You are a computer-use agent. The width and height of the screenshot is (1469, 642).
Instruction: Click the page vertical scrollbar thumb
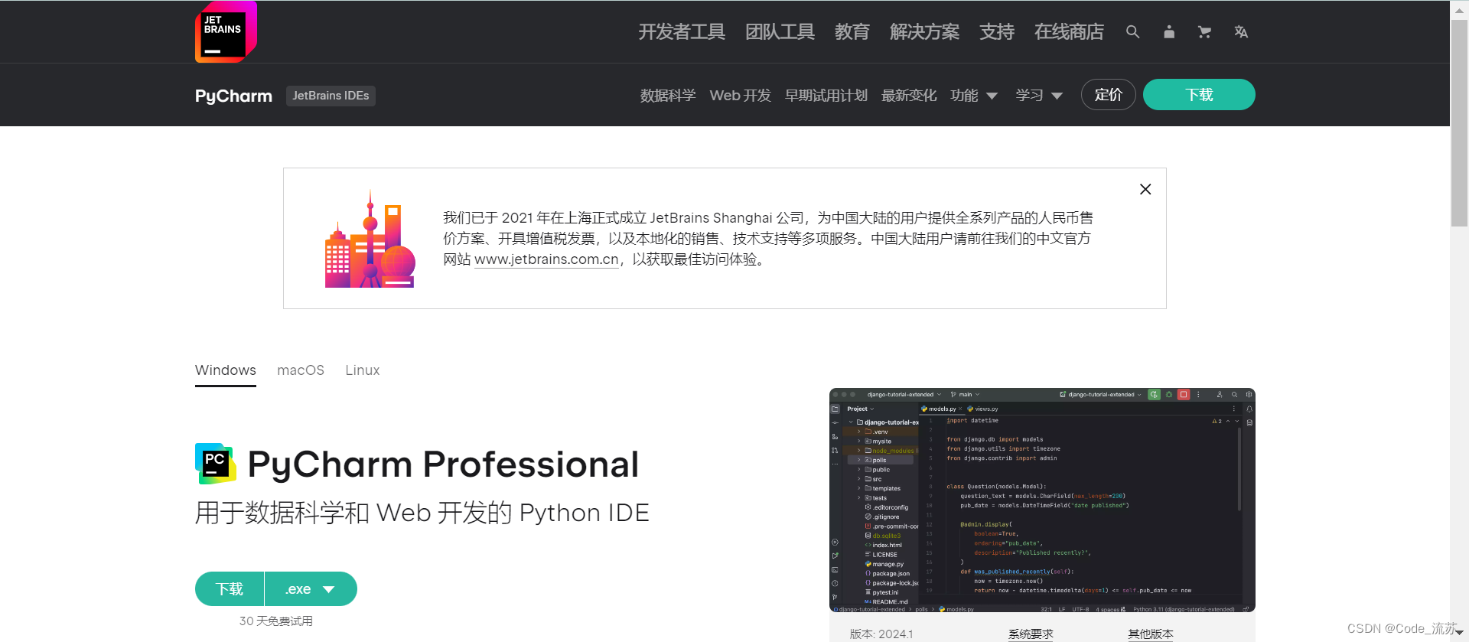coord(1459,122)
